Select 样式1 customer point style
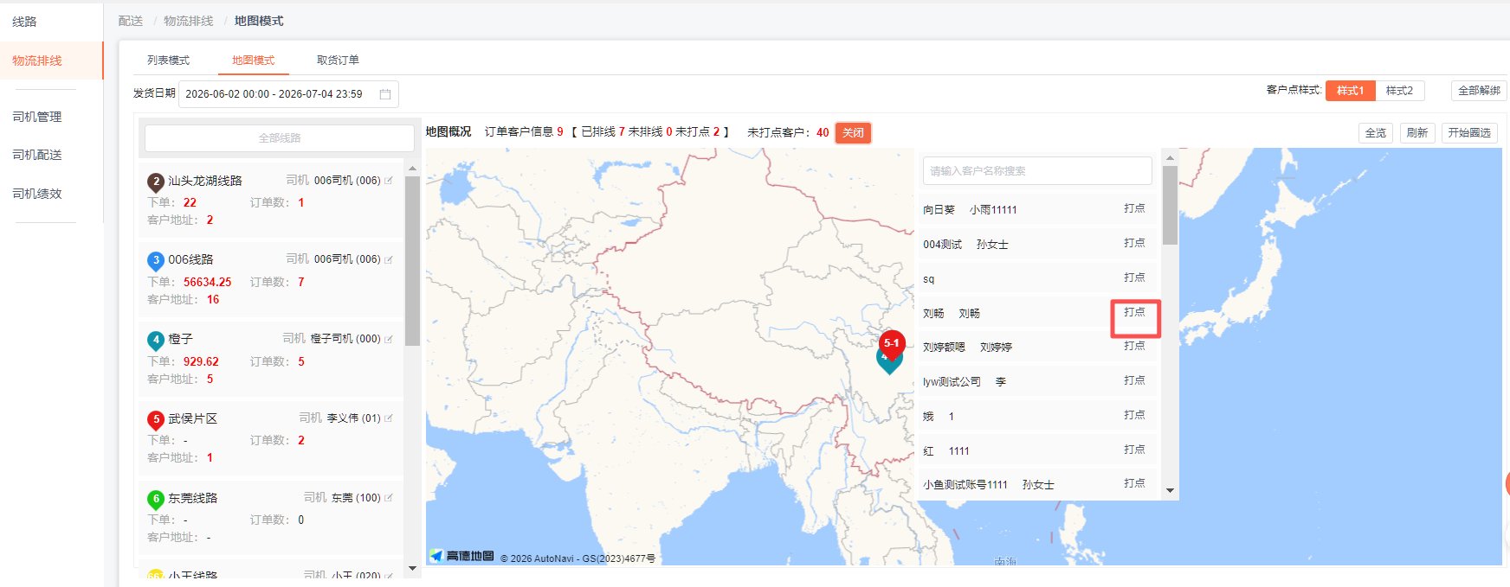Screen dimensions: 1510x587 (1350, 91)
